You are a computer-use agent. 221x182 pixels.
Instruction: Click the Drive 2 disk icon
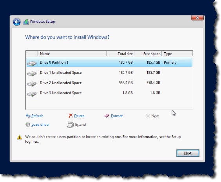click(32, 84)
